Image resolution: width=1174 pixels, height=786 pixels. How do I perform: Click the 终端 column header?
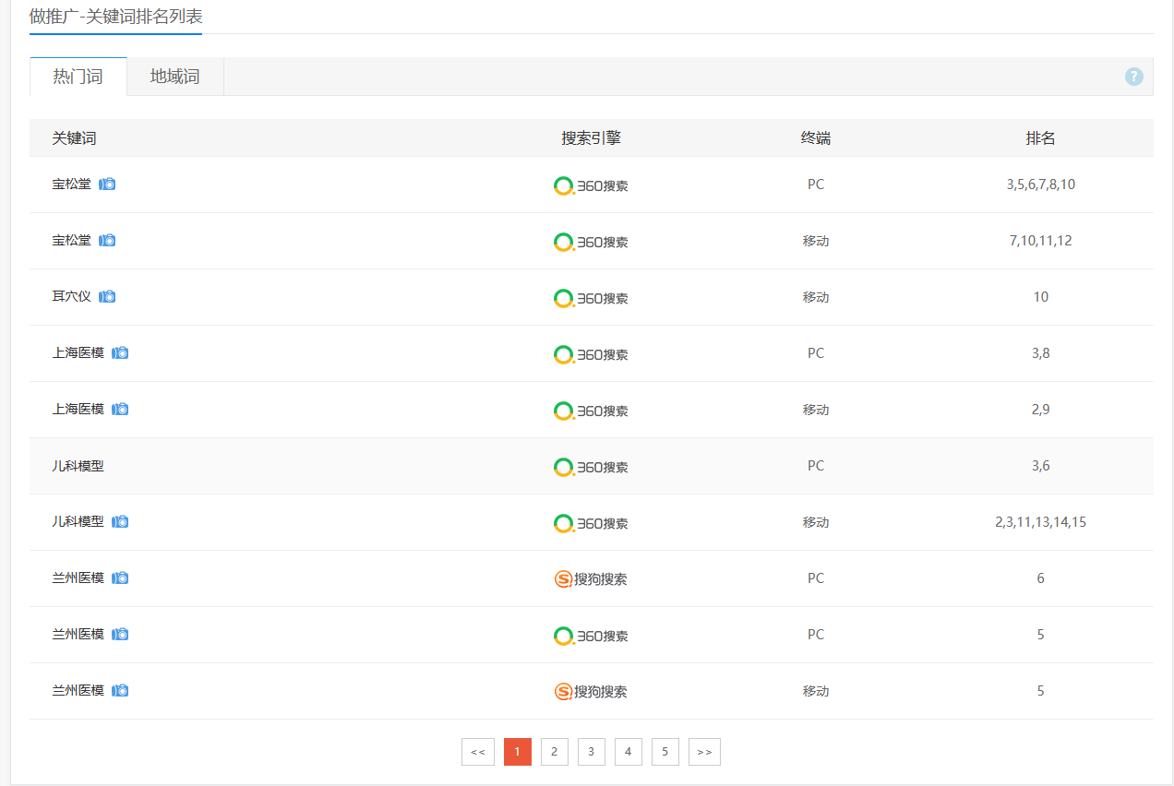click(x=816, y=138)
